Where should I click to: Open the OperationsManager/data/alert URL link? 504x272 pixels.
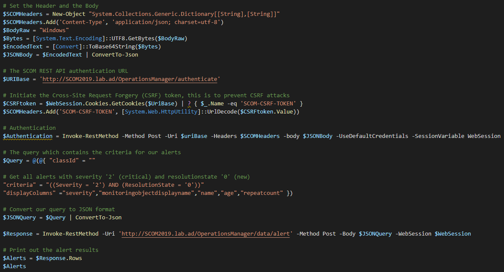(x=206, y=234)
